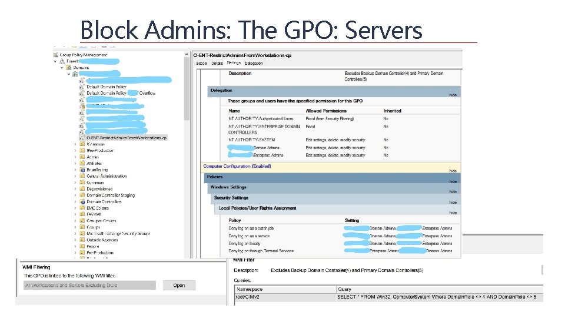Viewport: 565px width, 318px height.
Task: Click the Open button beside WMI filter
Action: (179, 285)
